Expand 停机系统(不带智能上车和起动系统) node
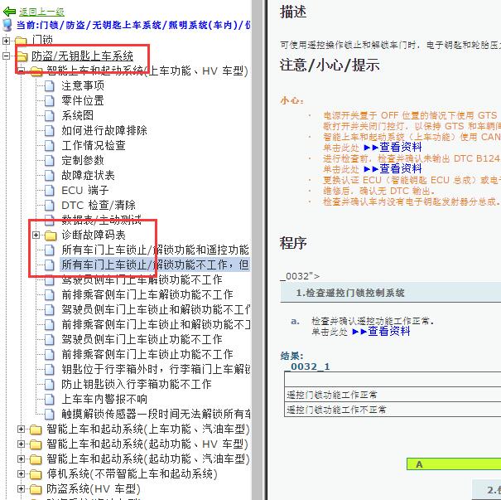 point(21,473)
